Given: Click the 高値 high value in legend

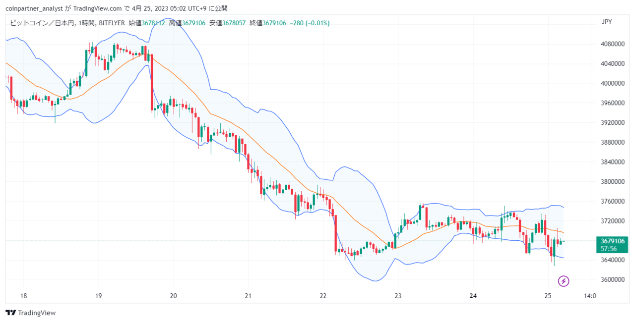Looking at the screenshot, I should (193, 23).
